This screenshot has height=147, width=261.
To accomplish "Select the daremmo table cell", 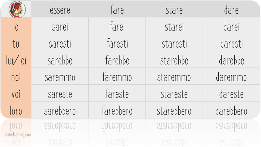I will click(x=231, y=77).
